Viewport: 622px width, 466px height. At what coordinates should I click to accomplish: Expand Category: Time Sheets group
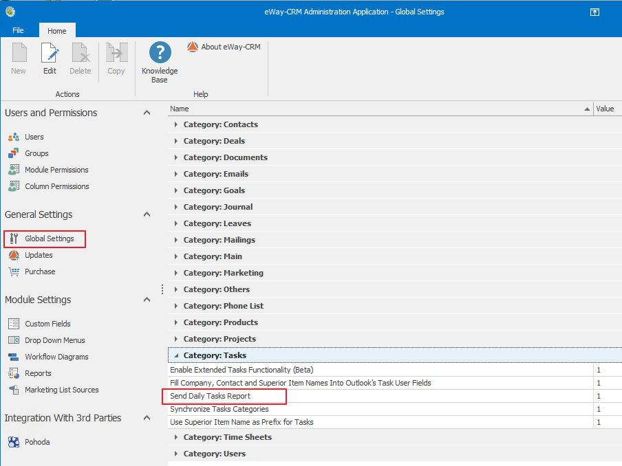(175, 437)
